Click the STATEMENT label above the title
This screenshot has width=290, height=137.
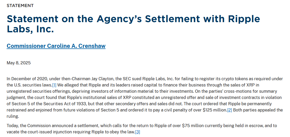[x=20, y=5]
